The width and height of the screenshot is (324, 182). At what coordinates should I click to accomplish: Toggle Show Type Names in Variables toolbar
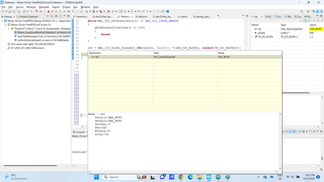pyautogui.click(x=301, y=21)
